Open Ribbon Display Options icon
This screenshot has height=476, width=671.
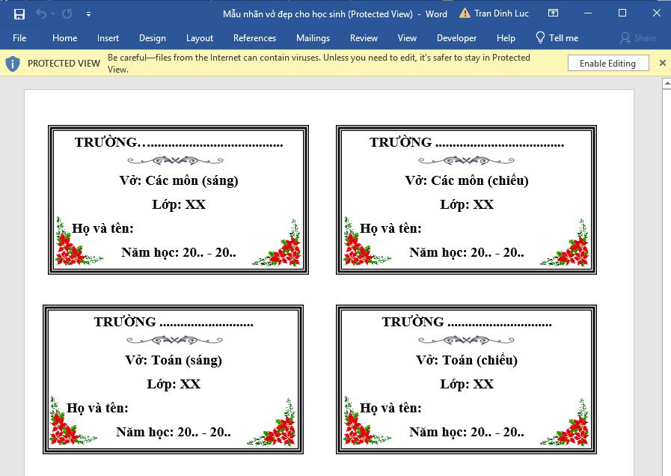pos(552,13)
